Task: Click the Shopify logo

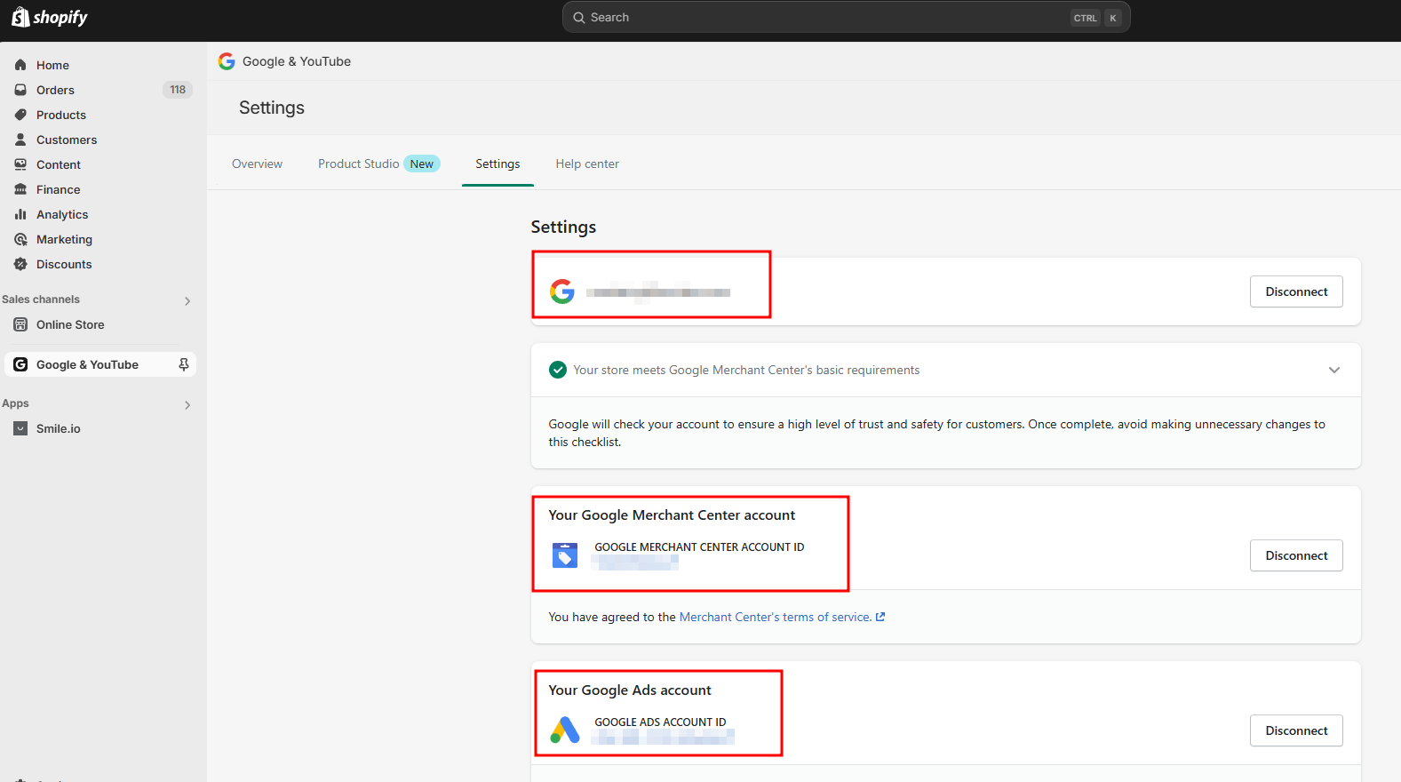Action: (x=50, y=17)
